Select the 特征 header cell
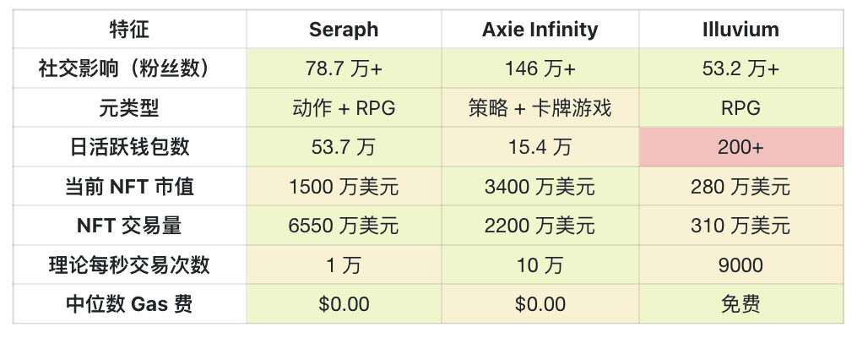 click(129, 30)
